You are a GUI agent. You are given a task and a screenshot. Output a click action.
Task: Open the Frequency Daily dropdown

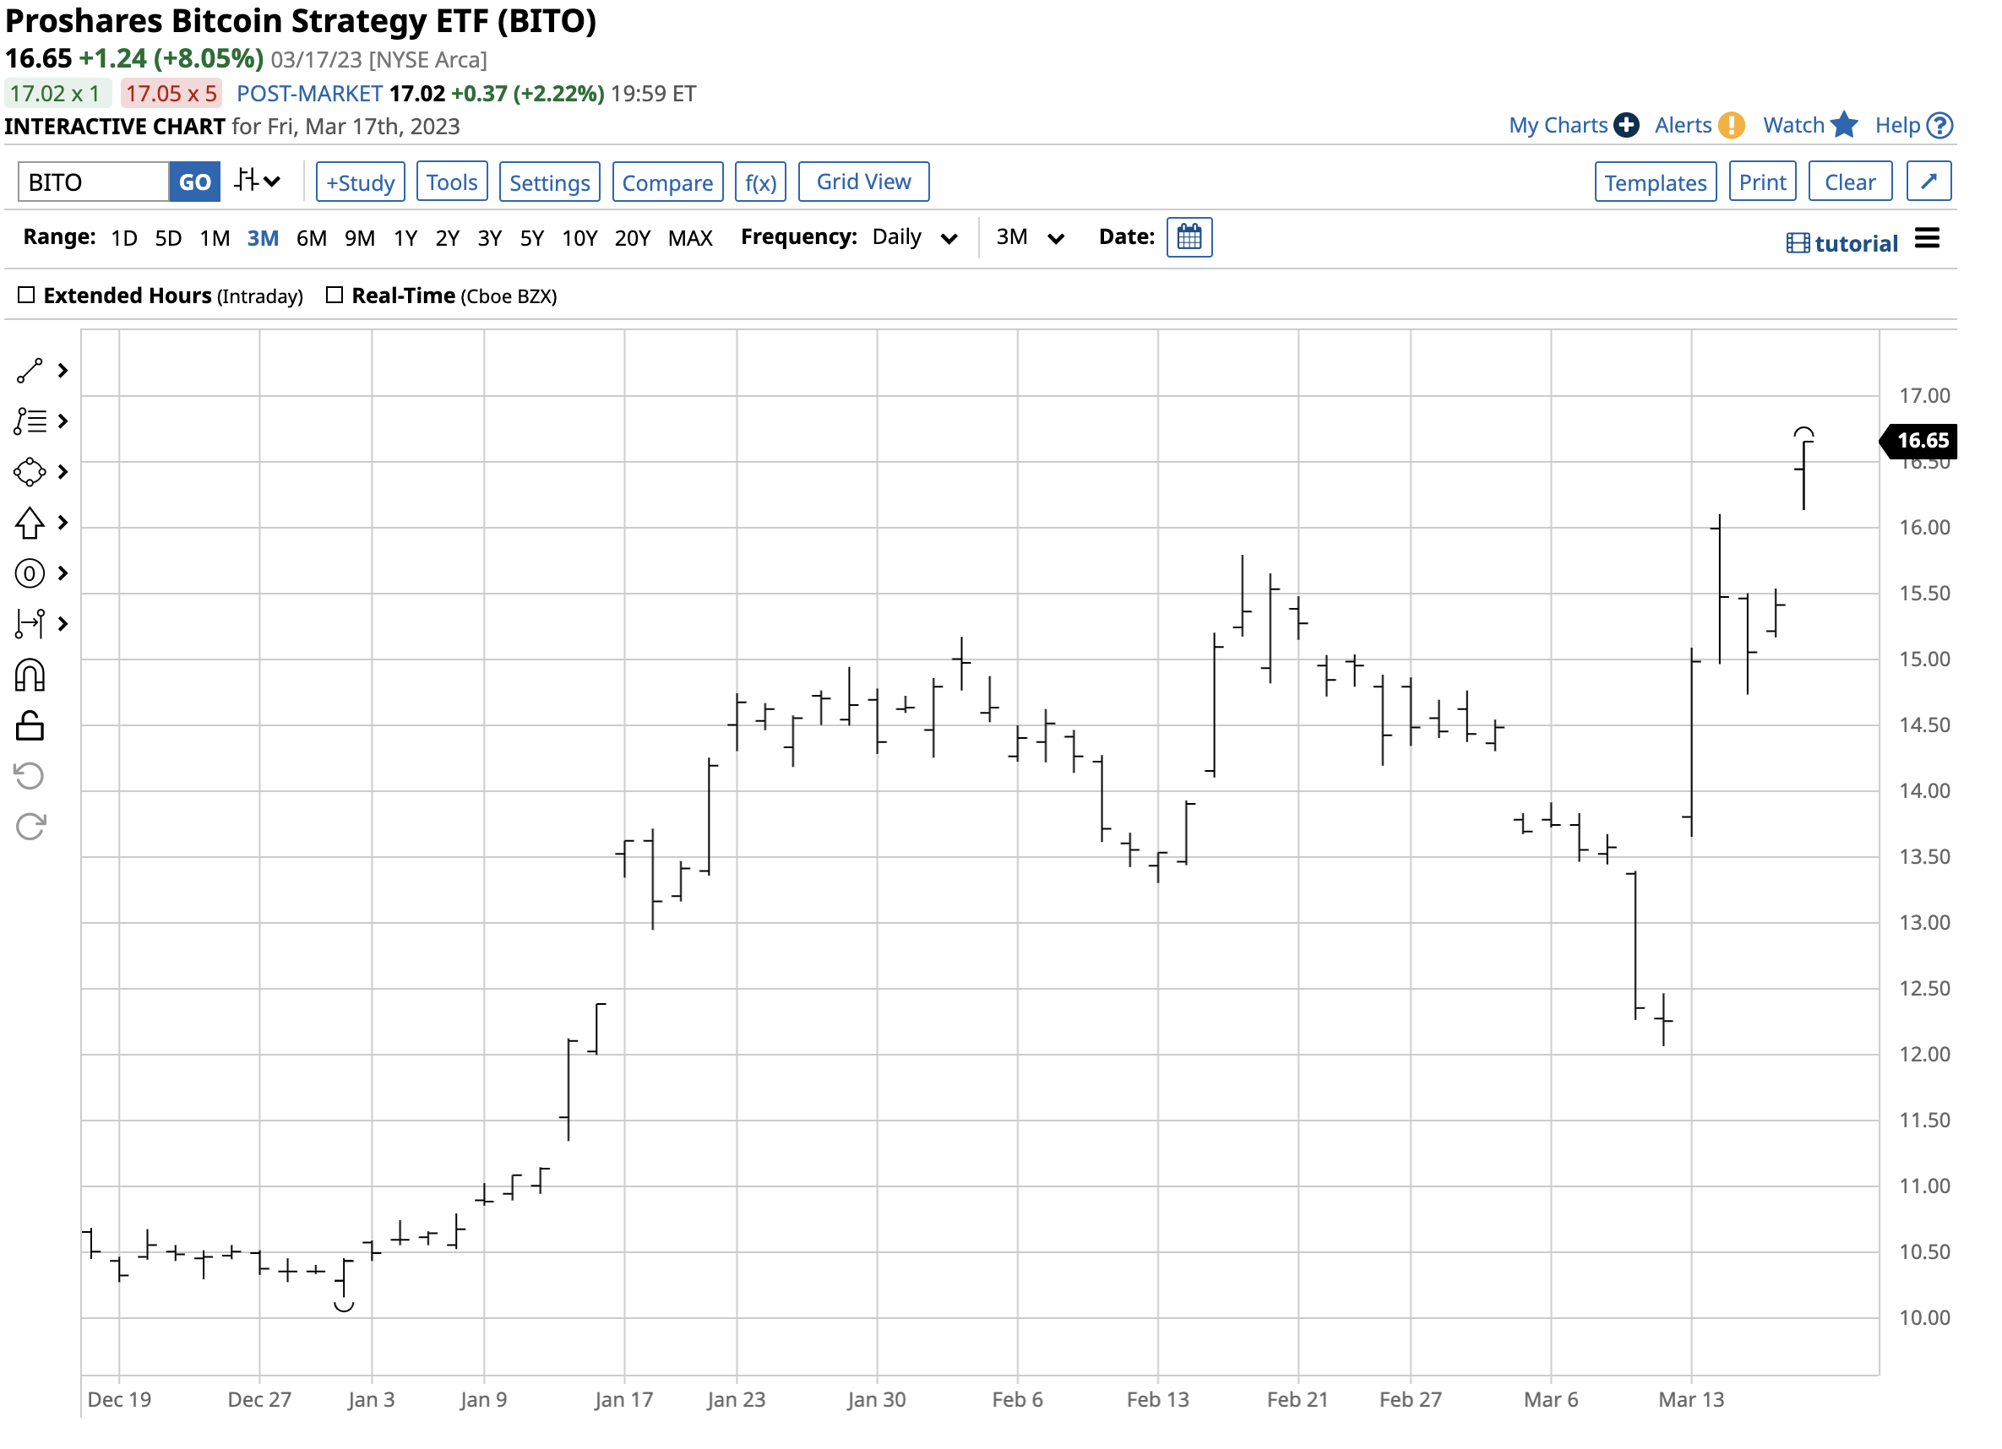click(916, 238)
